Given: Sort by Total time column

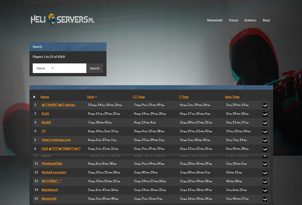Looking at the screenshot, I should coord(91,97).
